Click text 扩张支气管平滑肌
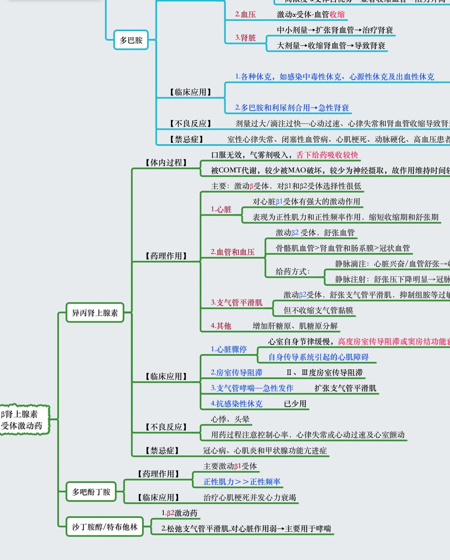Viewport: 450px width, 560px height. pos(345,388)
